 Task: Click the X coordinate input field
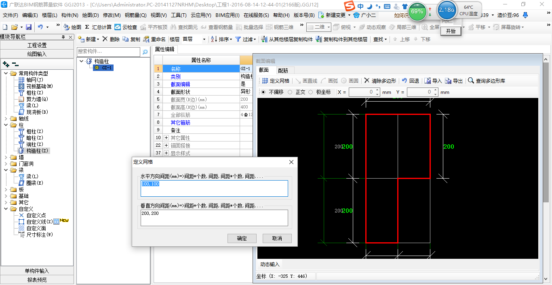[x=362, y=92]
